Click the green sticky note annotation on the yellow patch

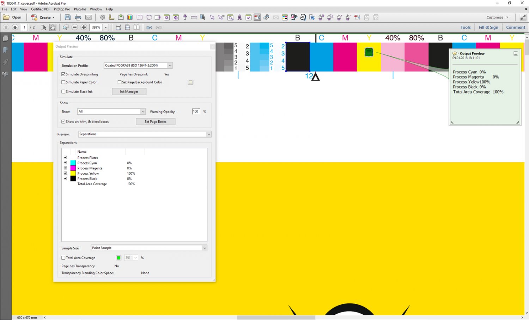click(369, 53)
